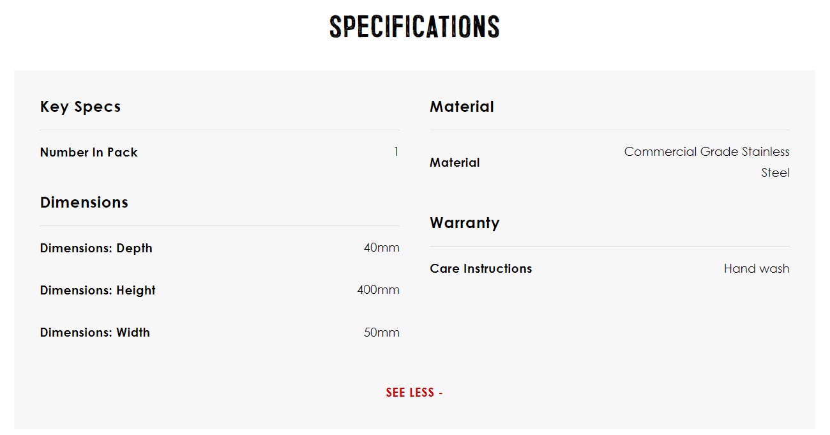Collapse specs with SEE LESS link

tap(414, 392)
